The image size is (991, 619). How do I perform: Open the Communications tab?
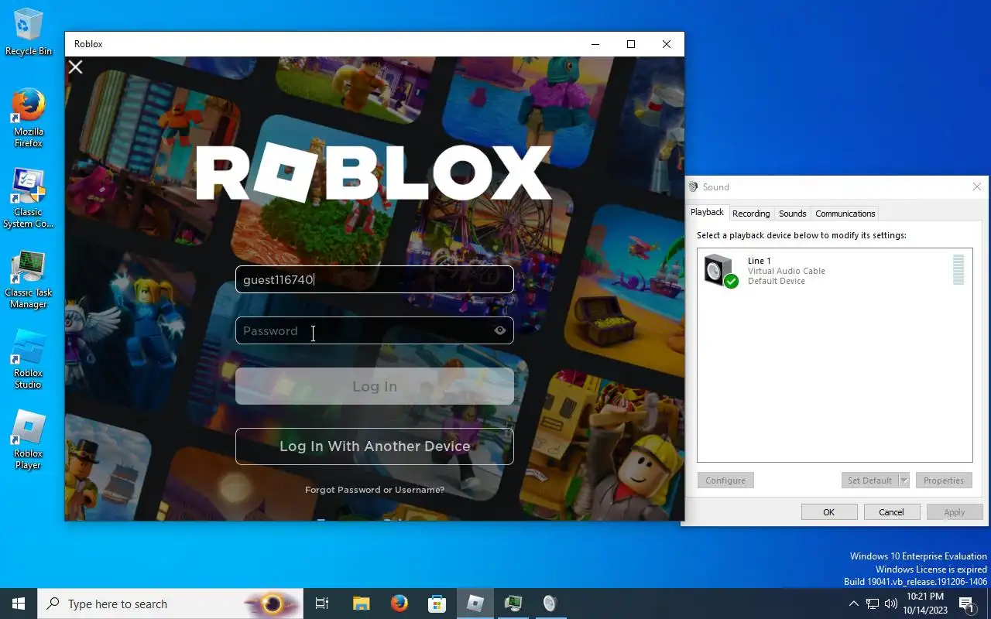click(845, 214)
